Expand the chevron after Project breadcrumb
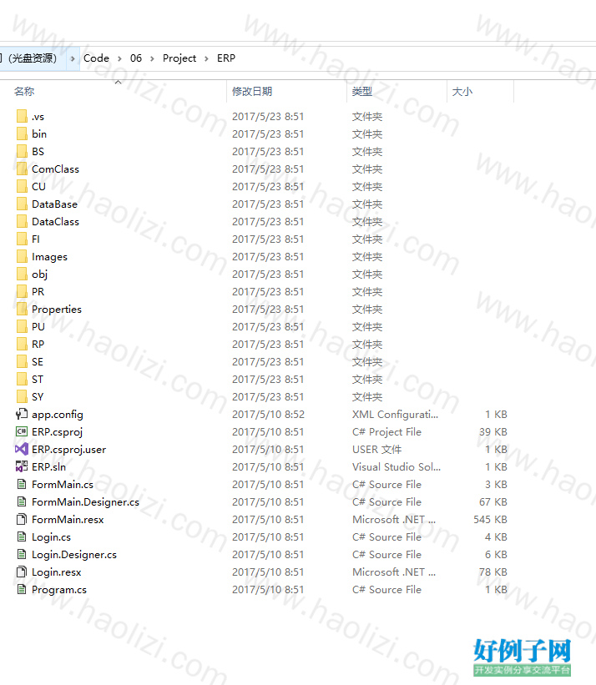This screenshot has width=596, height=685. [x=206, y=58]
